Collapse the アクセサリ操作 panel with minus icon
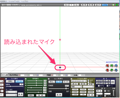The height and width of the screenshot is (98, 120). [x=71, y=79]
